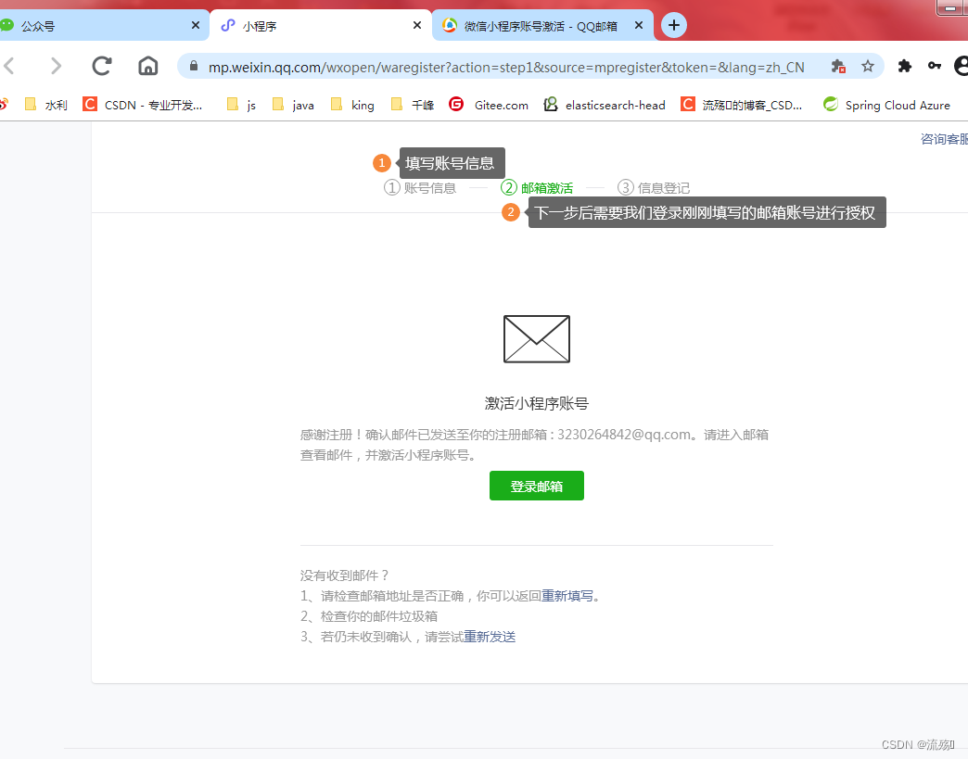968x759 pixels.
Task: Switch to the 小程序 tab
Action: tap(321, 25)
